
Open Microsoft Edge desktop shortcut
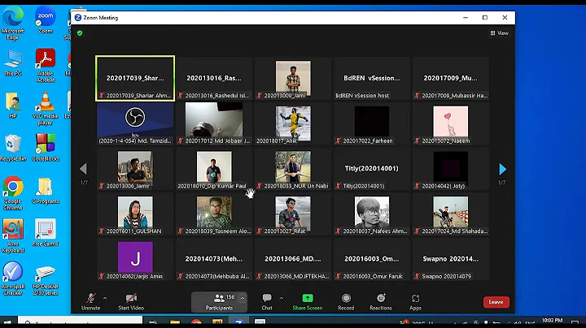pos(13,23)
